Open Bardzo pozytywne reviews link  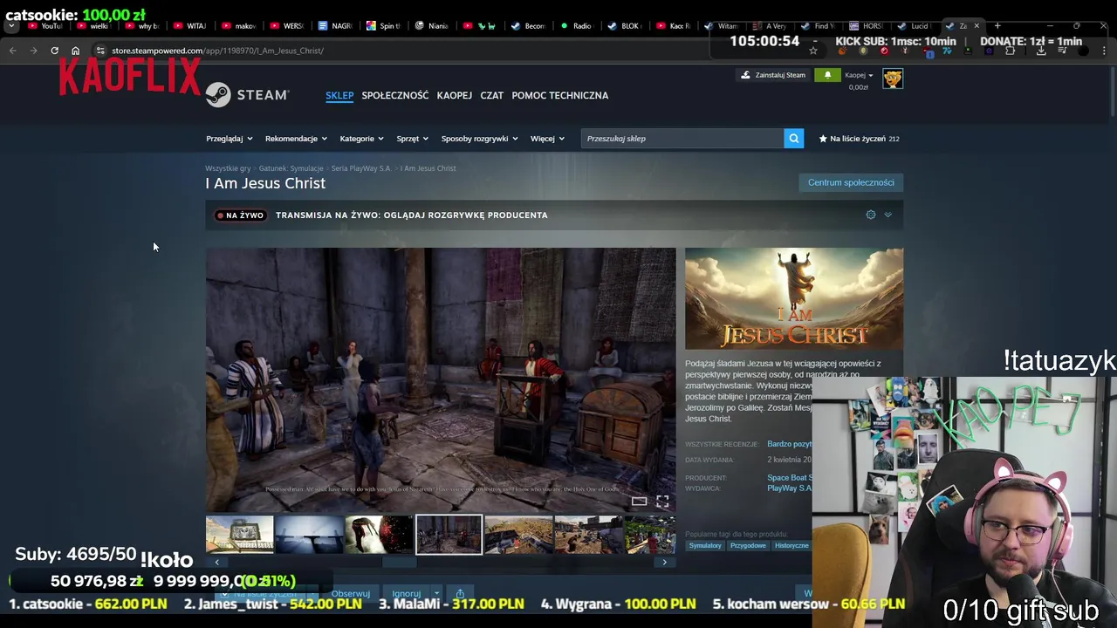pos(789,444)
